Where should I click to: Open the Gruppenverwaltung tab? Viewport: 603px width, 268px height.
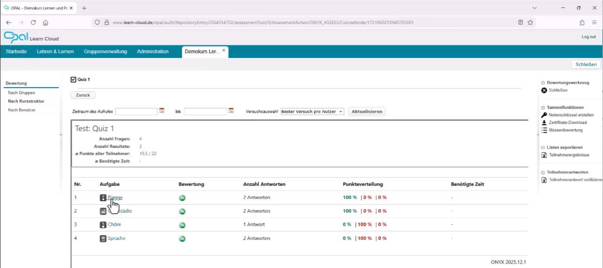(106, 52)
